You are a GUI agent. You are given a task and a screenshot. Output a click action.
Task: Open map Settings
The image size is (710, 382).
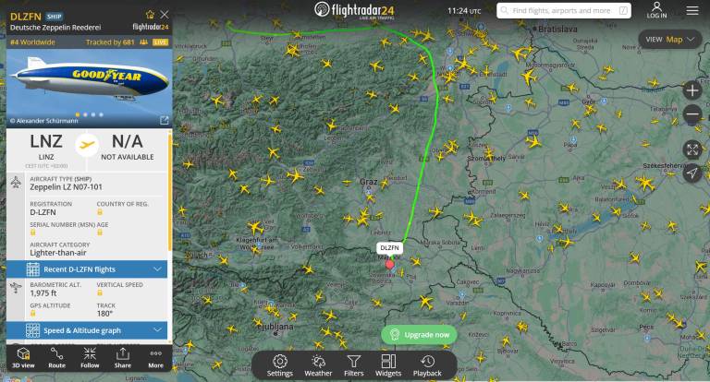pos(280,365)
